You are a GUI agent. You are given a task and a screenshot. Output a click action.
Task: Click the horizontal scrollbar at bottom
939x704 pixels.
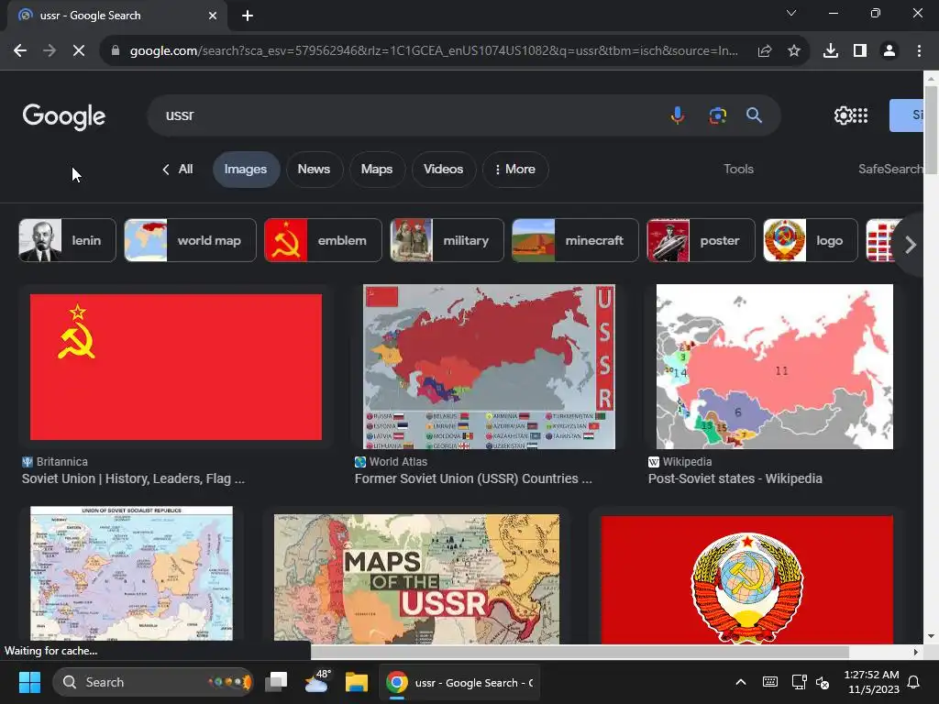tap(580, 652)
